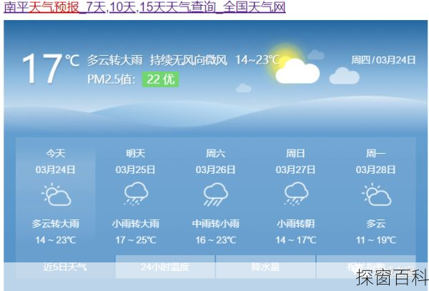
Task: Select the 明天 forecast label
Action: pyautogui.click(x=135, y=154)
